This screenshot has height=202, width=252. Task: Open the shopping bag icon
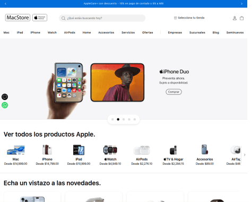point(241,18)
